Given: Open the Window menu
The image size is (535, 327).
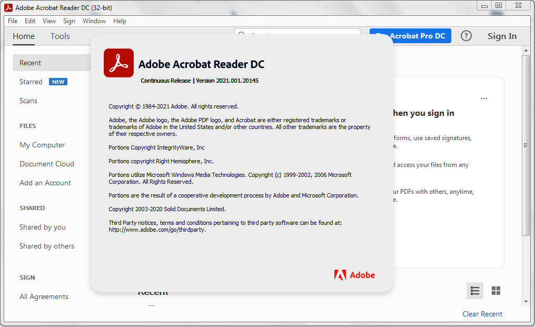Looking at the screenshot, I should [94, 21].
